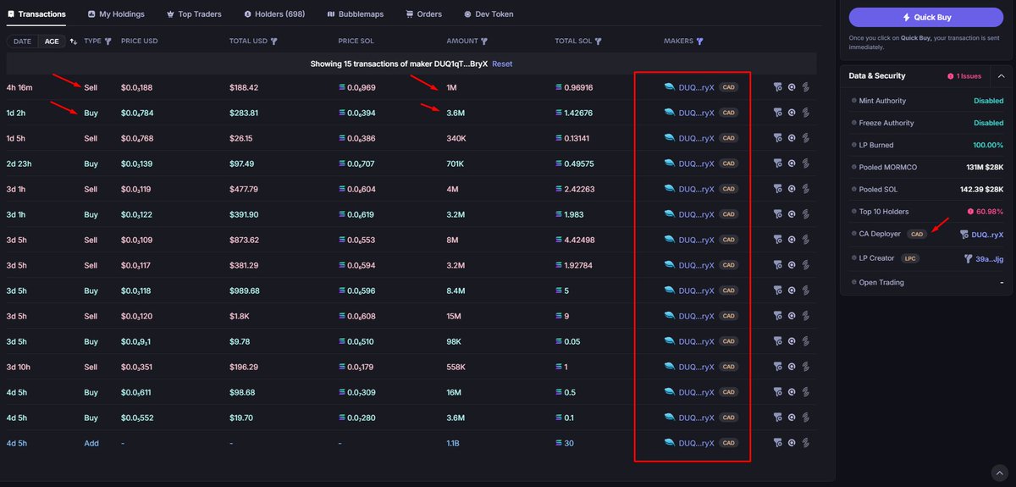Maker filter icon in the $381.29 row

click(777, 265)
